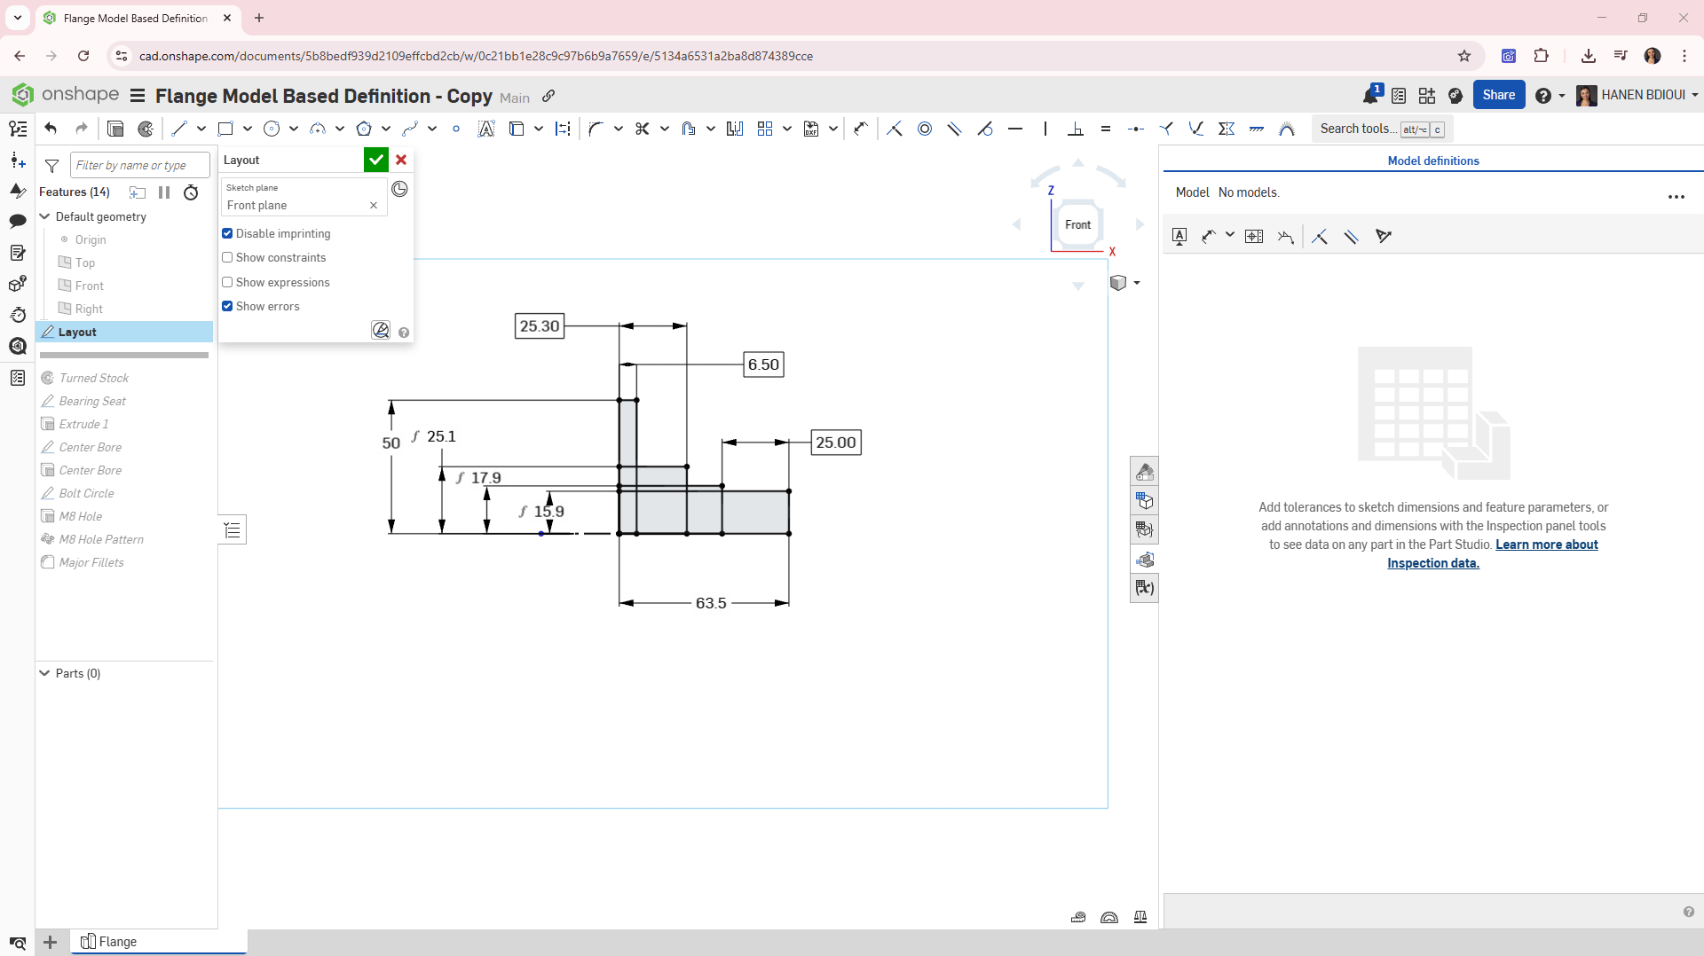
Task: Select the Trim tool scissors icon
Action: [x=643, y=129]
